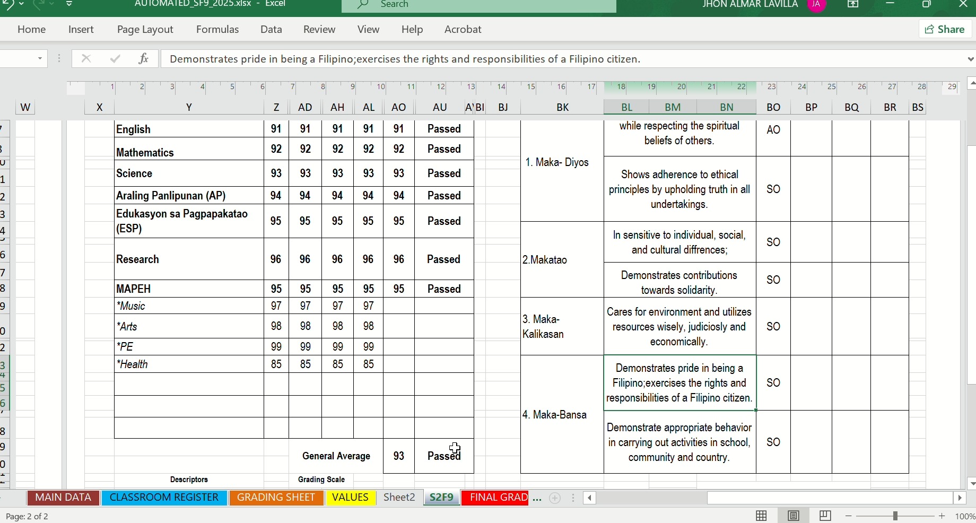Click the horizontal scrollbar left arrow
The image size is (976, 523).
coord(589,498)
